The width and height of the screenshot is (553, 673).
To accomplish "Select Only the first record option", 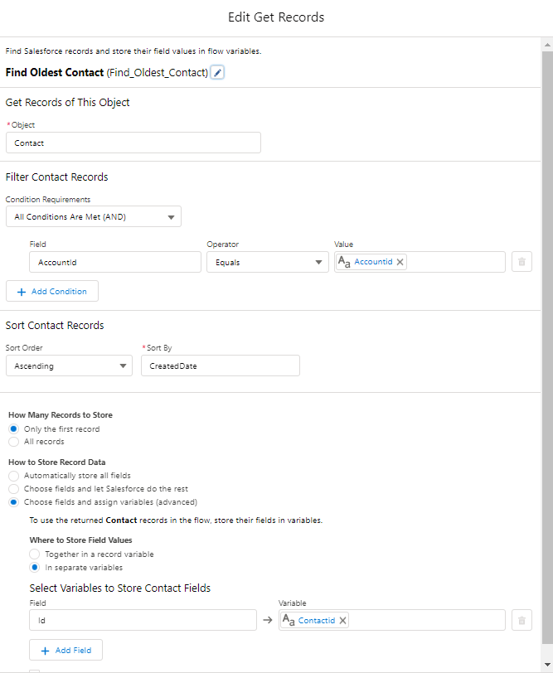I will click(x=14, y=429).
